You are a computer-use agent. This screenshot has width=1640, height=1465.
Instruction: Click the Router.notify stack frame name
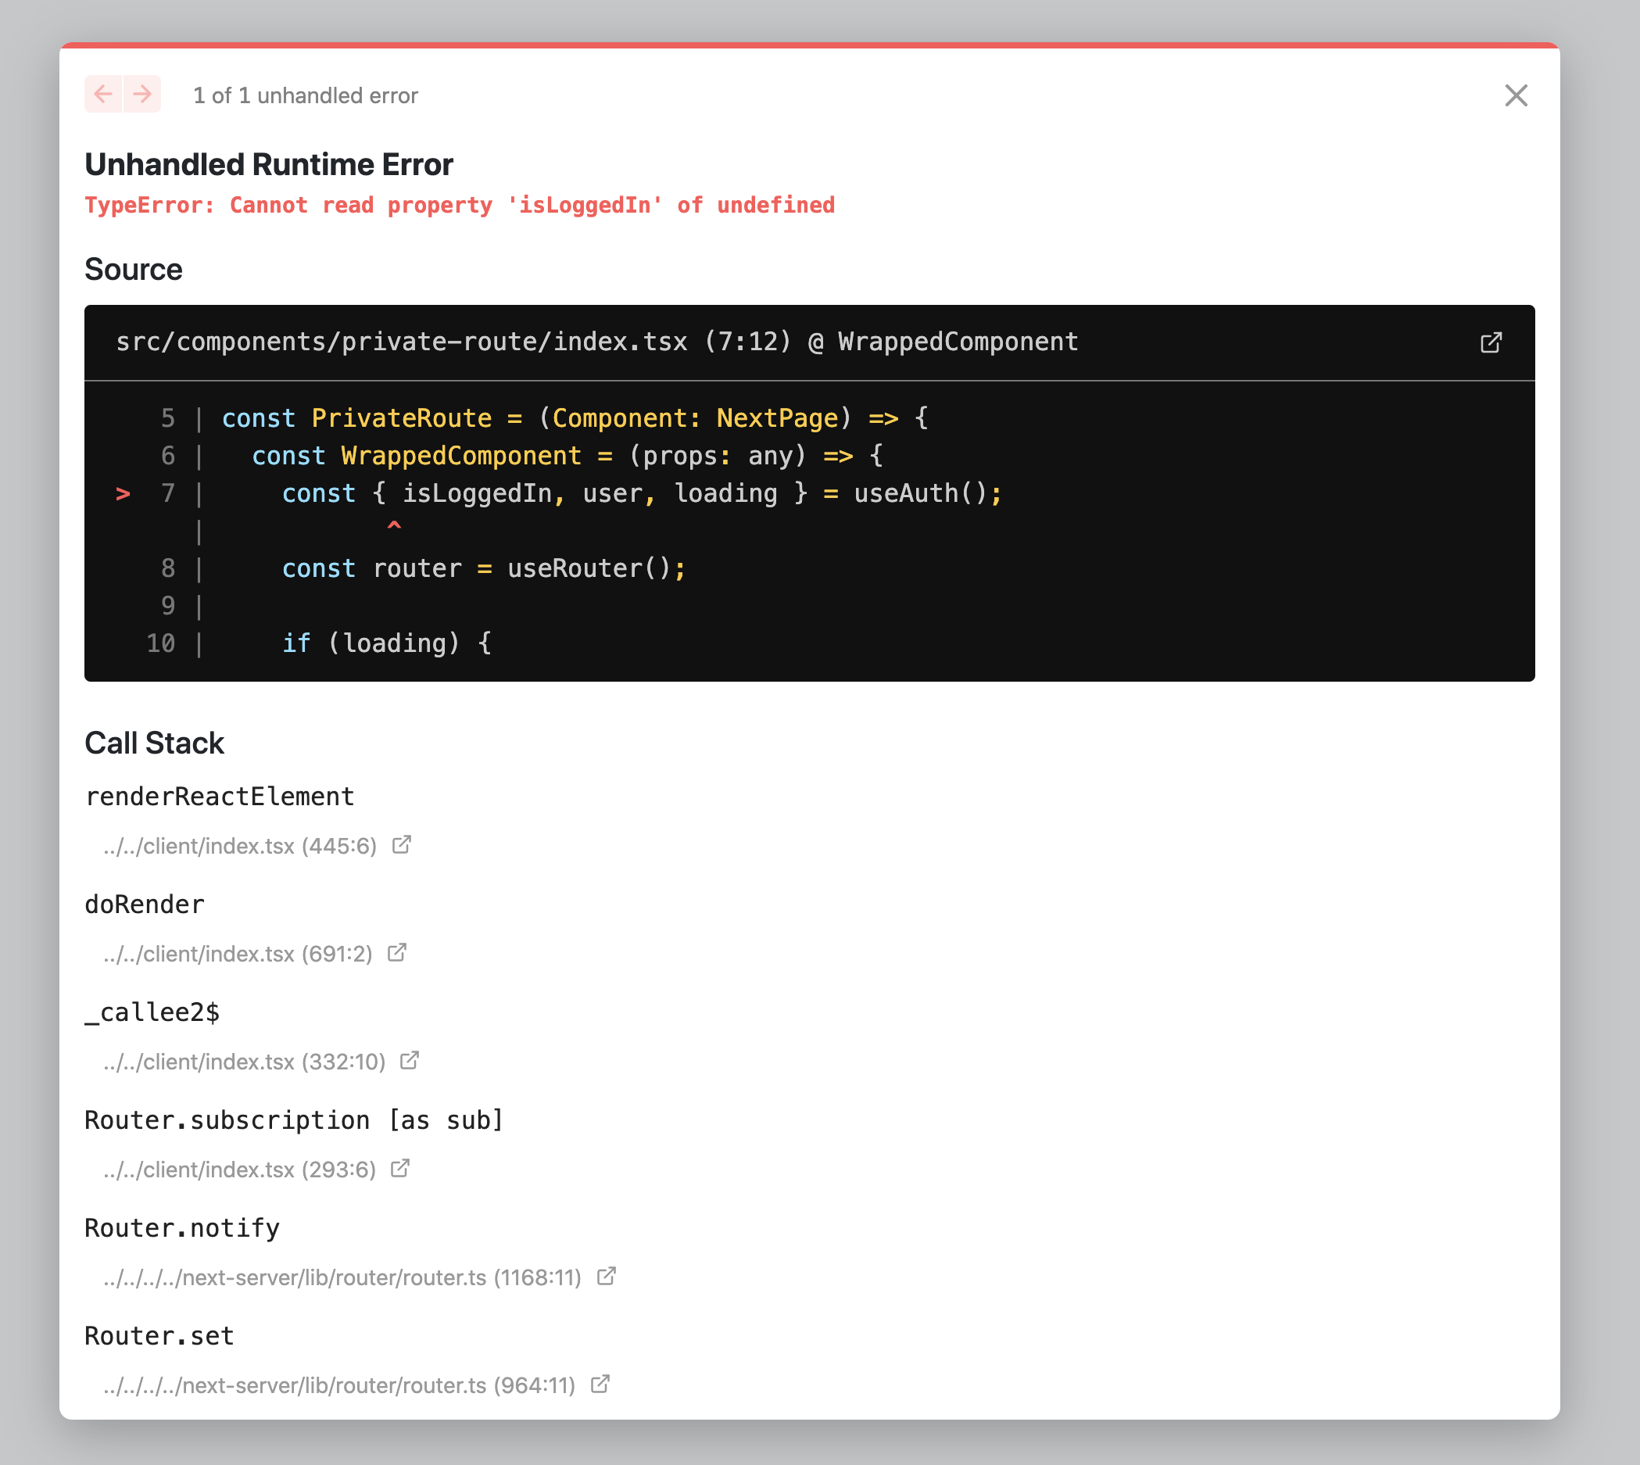tap(182, 1227)
